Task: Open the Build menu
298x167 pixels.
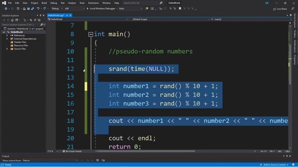Action: (44, 3)
